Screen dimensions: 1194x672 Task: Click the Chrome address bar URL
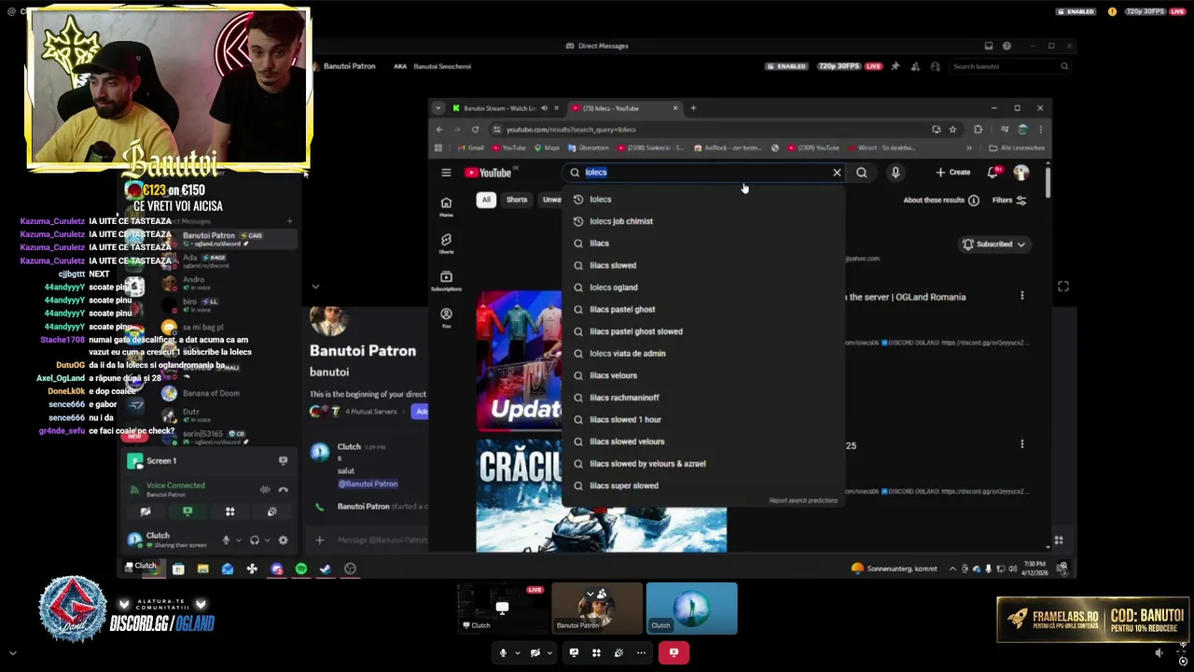click(x=571, y=130)
